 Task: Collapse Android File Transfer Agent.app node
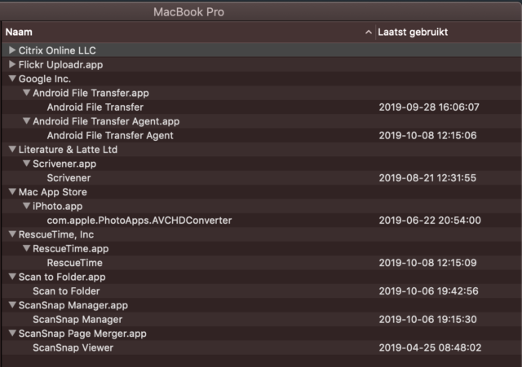(27, 121)
